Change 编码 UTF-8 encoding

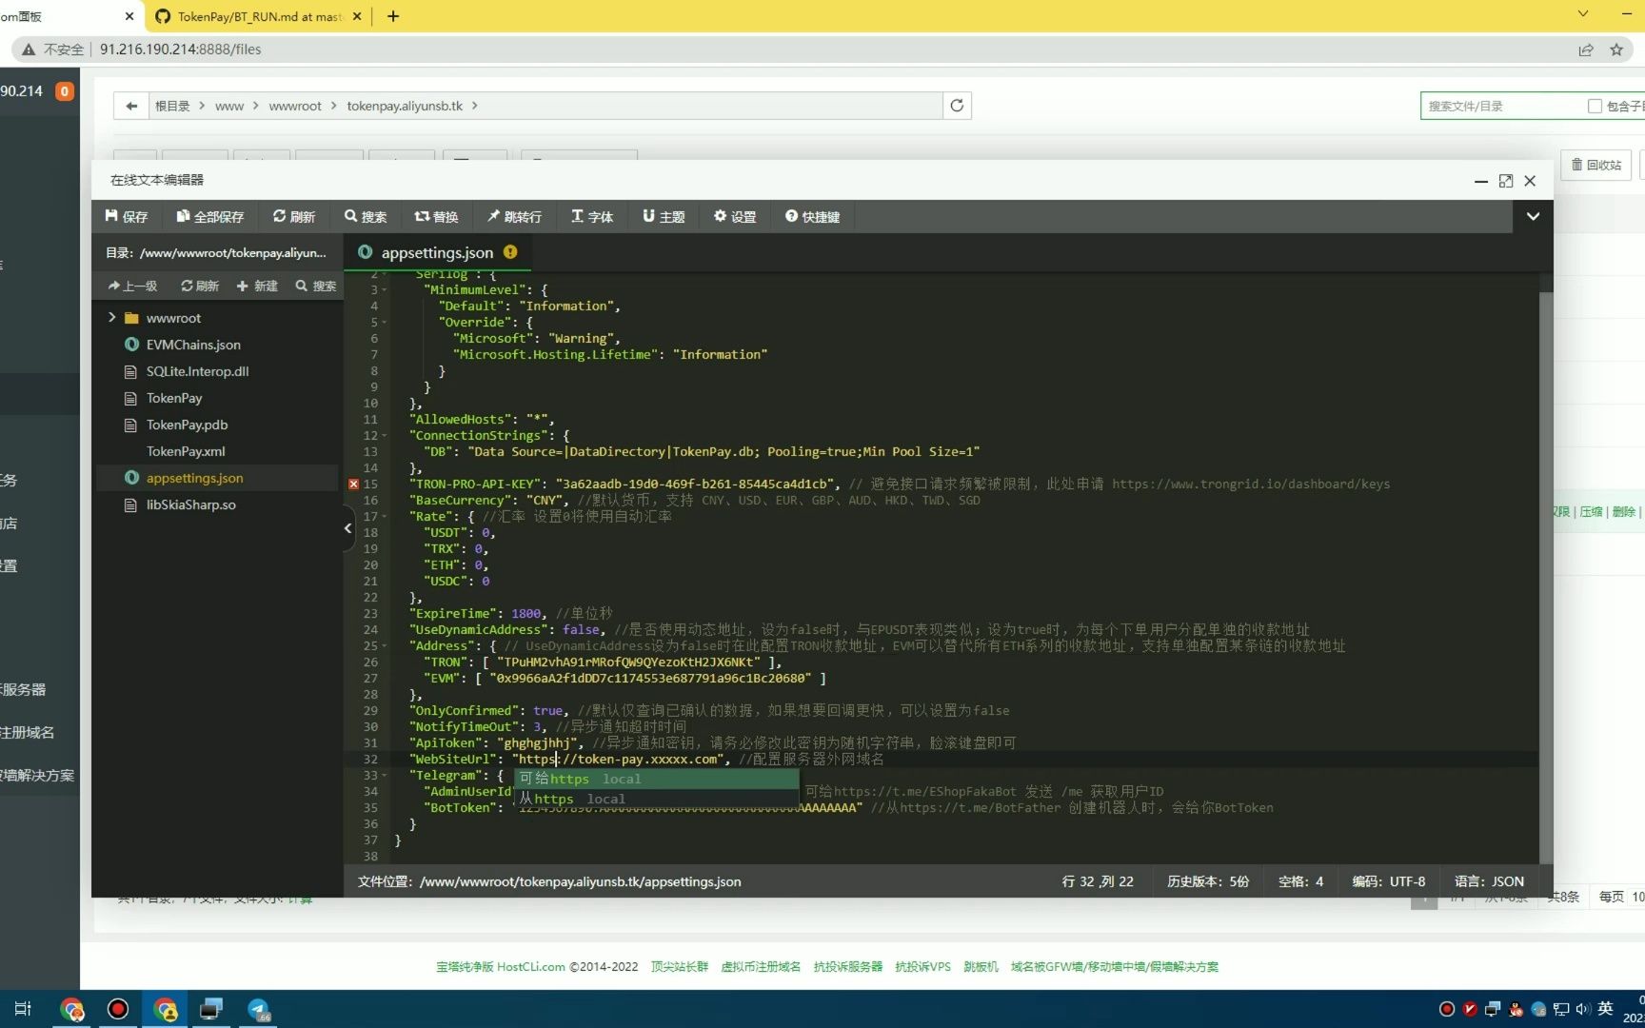1389,881
